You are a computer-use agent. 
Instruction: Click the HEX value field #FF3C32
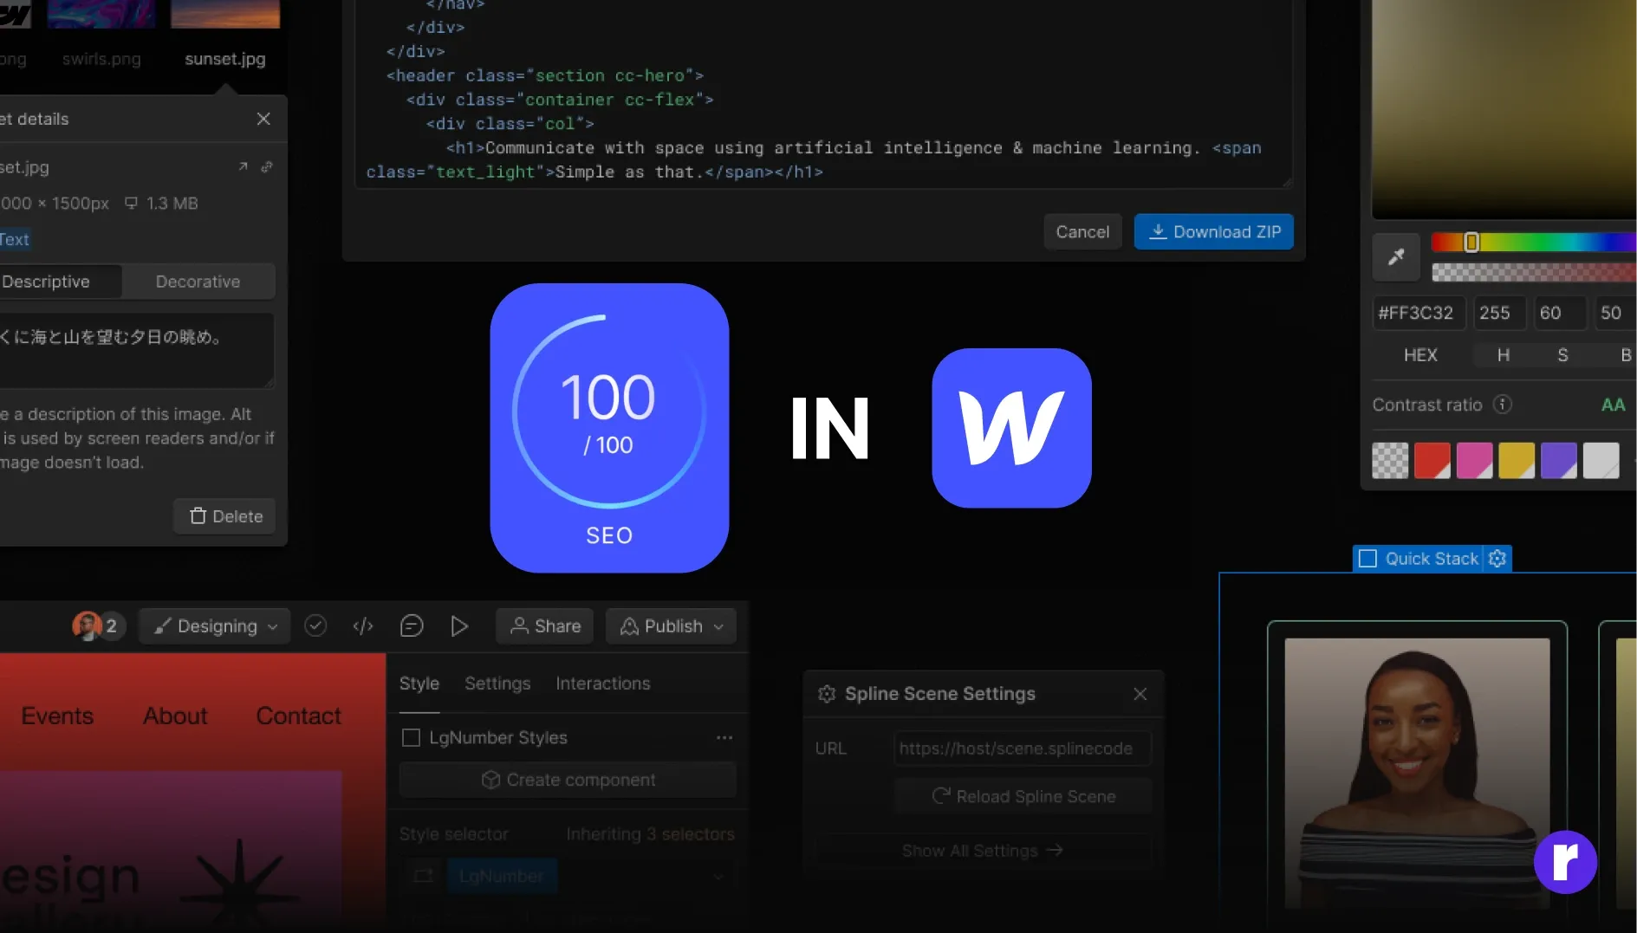tap(1419, 313)
